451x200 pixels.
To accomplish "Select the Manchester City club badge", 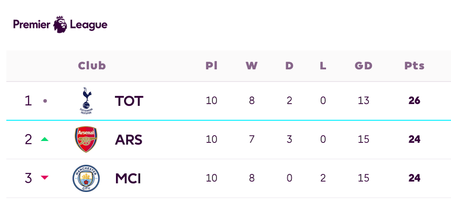I will pos(86,178).
